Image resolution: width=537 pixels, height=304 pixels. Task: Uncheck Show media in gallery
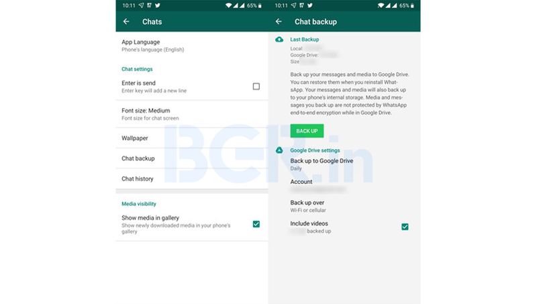tap(256, 224)
